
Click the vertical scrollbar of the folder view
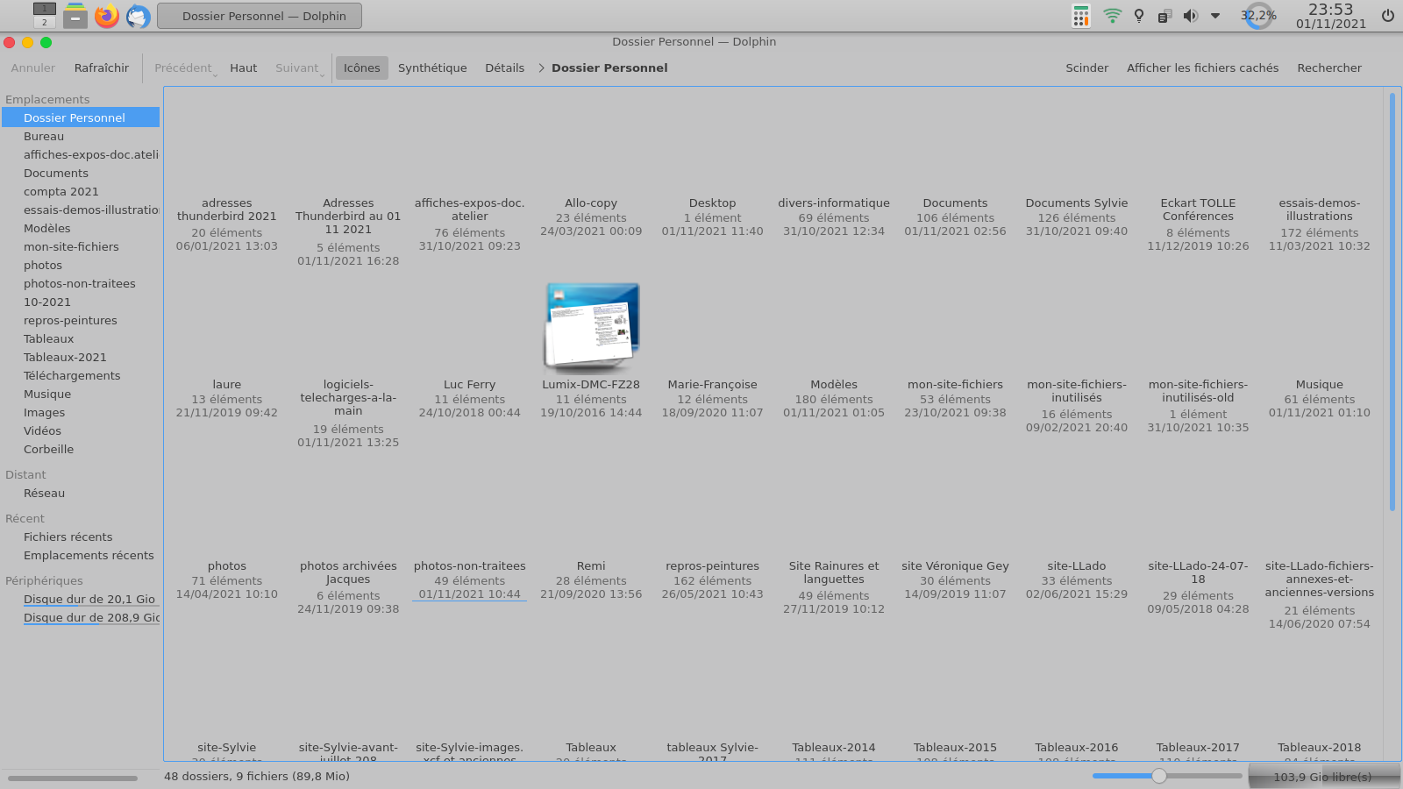[1392, 302]
